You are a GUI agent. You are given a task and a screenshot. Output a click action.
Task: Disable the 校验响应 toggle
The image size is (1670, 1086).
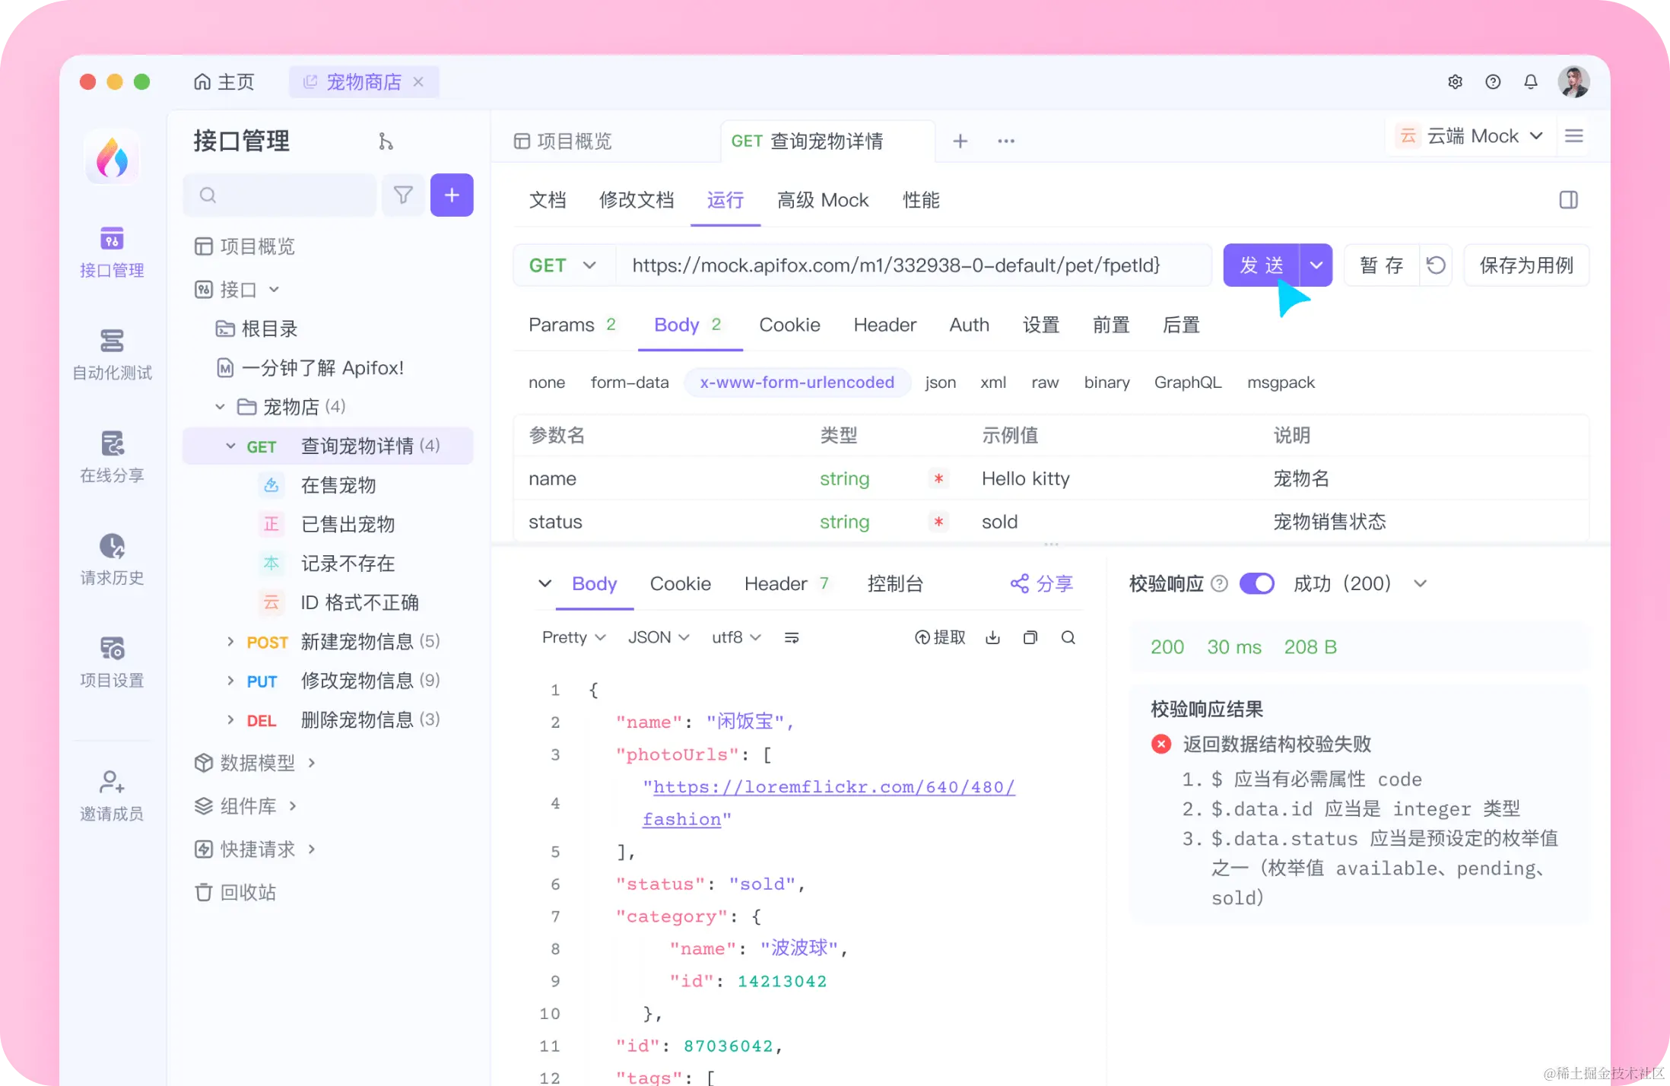[x=1256, y=583]
